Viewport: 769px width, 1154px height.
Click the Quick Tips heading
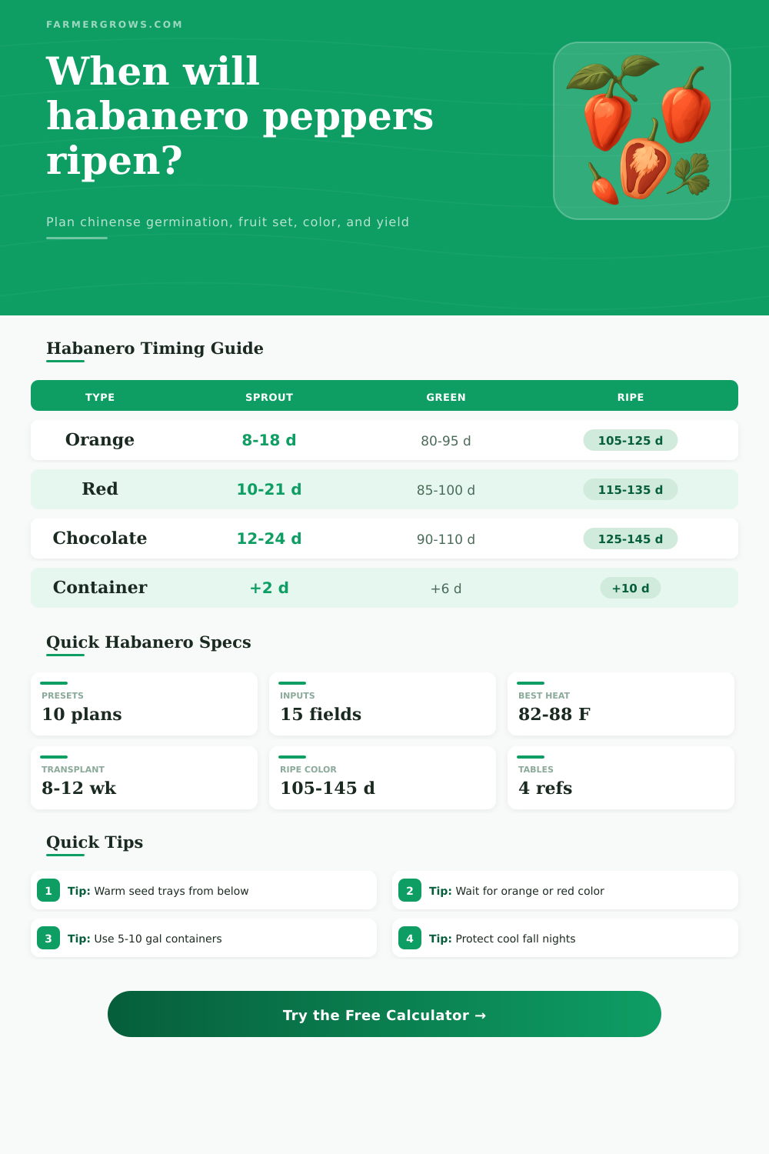click(x=95, y=842)
